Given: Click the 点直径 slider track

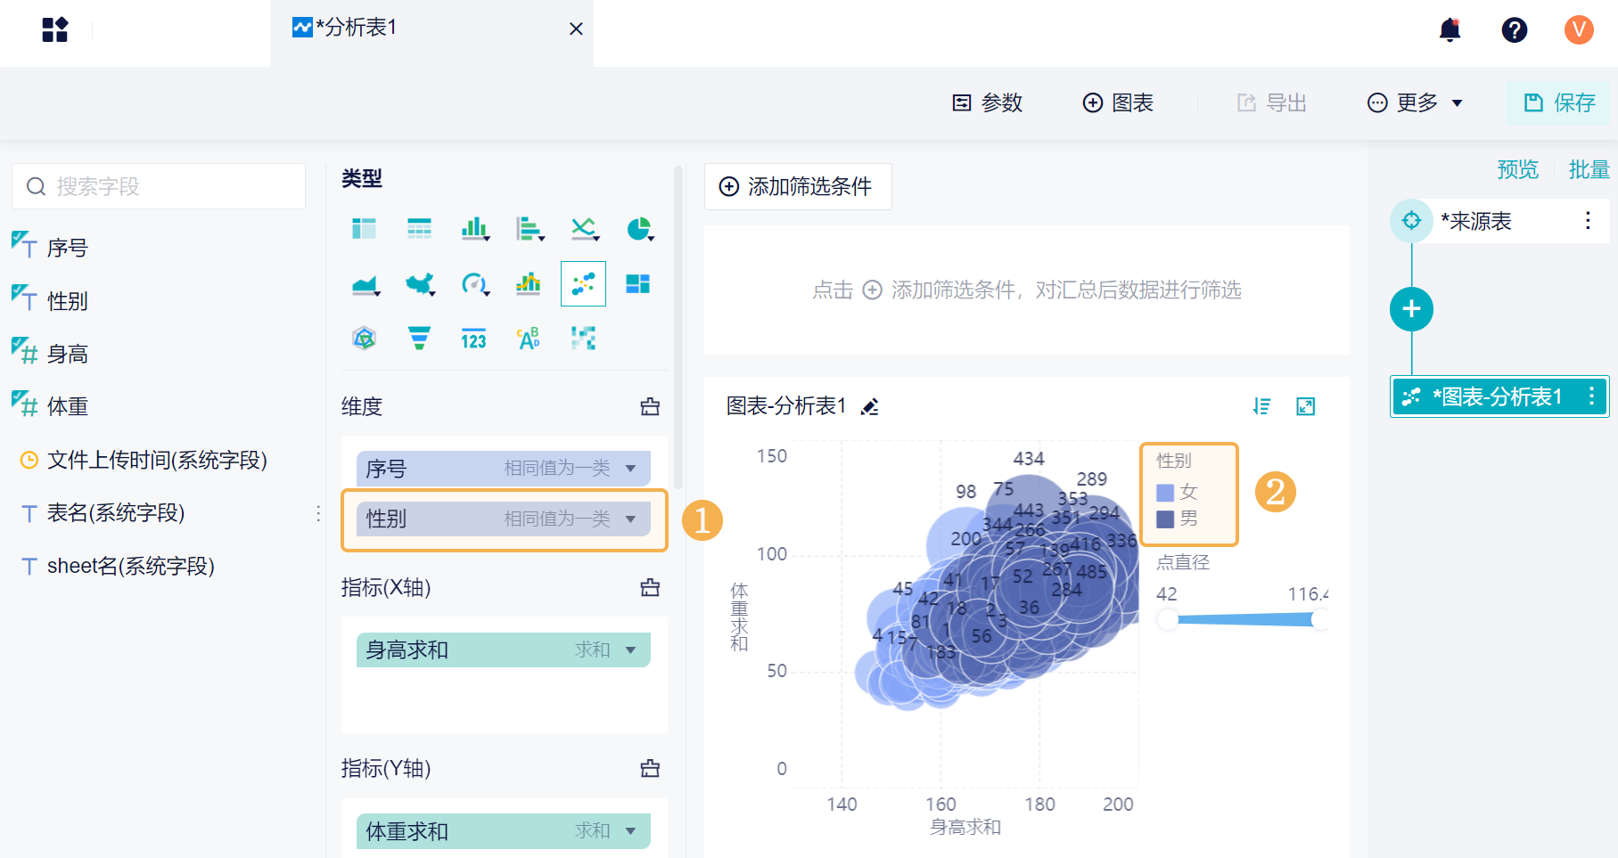Looking at the screenshot, I should (1244, 619).
